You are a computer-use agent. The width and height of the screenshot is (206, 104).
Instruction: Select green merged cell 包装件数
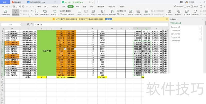[x=47, y=53]
